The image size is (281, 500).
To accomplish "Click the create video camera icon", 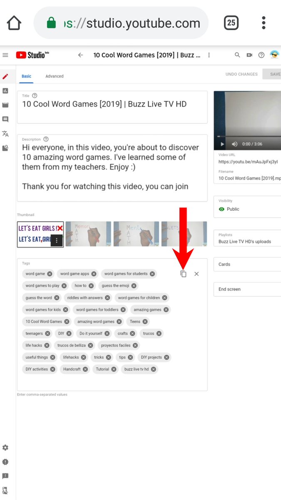I will point(249,55).
